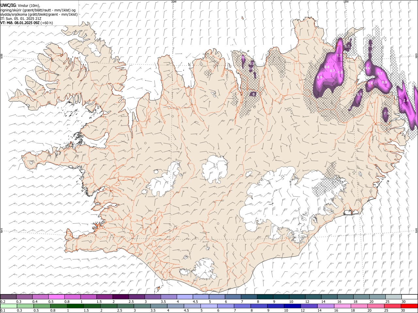The image size is (418, 313).
Task: Pick the pale green 0.1 mm rain legend swatch
Action: [x=8, y=306]
